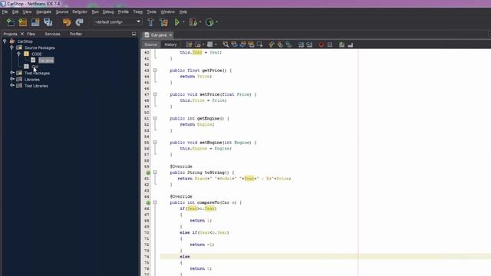Open the Run menu
491x276 pixels.
(95, 12)
